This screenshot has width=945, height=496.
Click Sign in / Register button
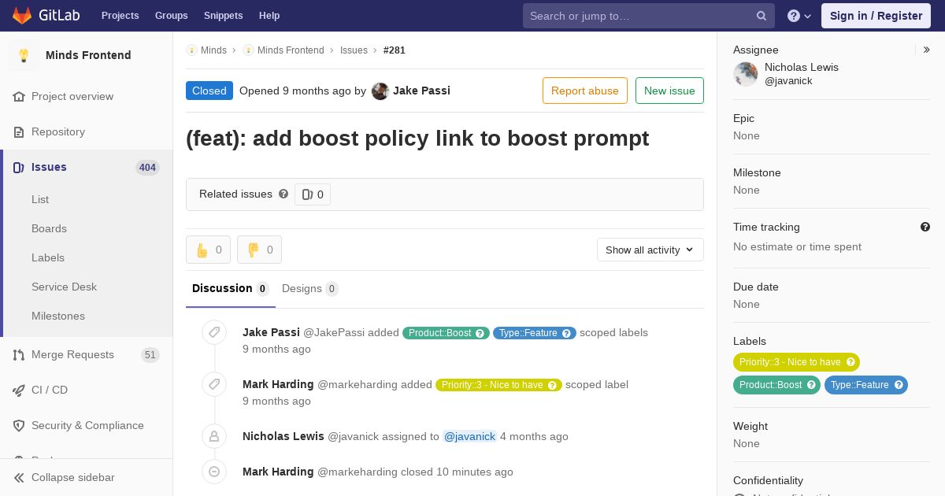coord(876,16)
